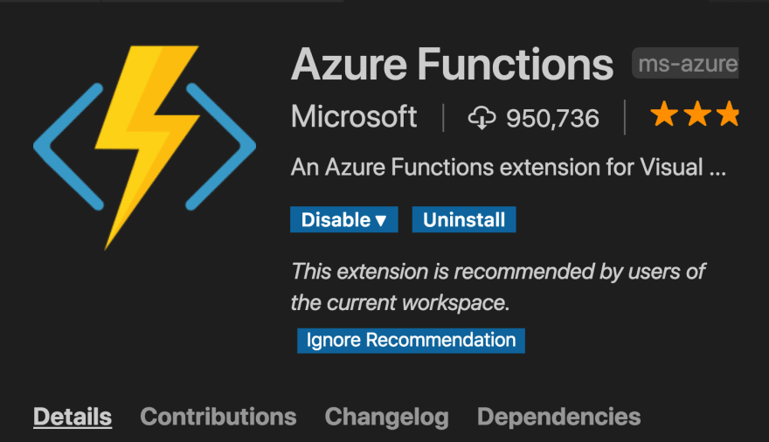
Task: View the Changelog tab
Action: [x=386, y=417]
